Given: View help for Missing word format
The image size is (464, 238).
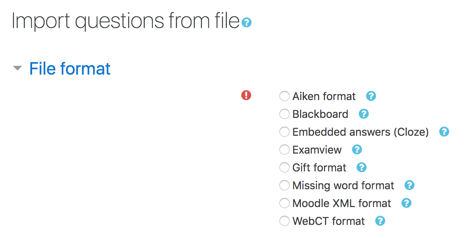Looking at the screenshot, I should [409, 185].
